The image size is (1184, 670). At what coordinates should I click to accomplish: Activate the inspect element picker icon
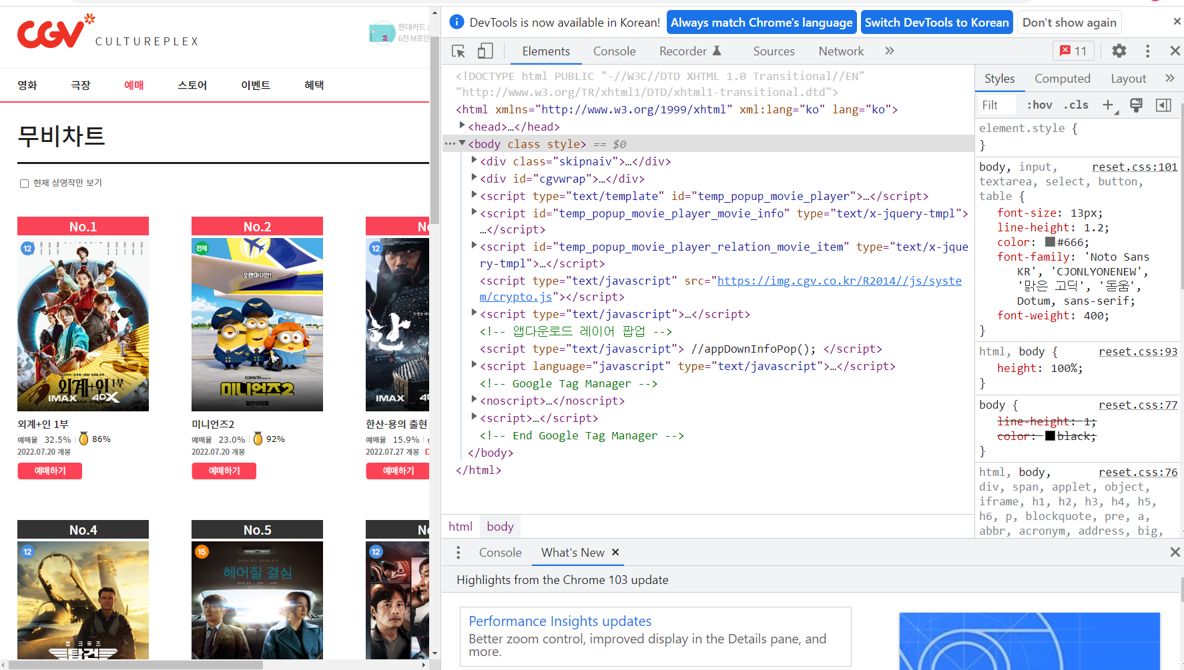pos(458,51)
